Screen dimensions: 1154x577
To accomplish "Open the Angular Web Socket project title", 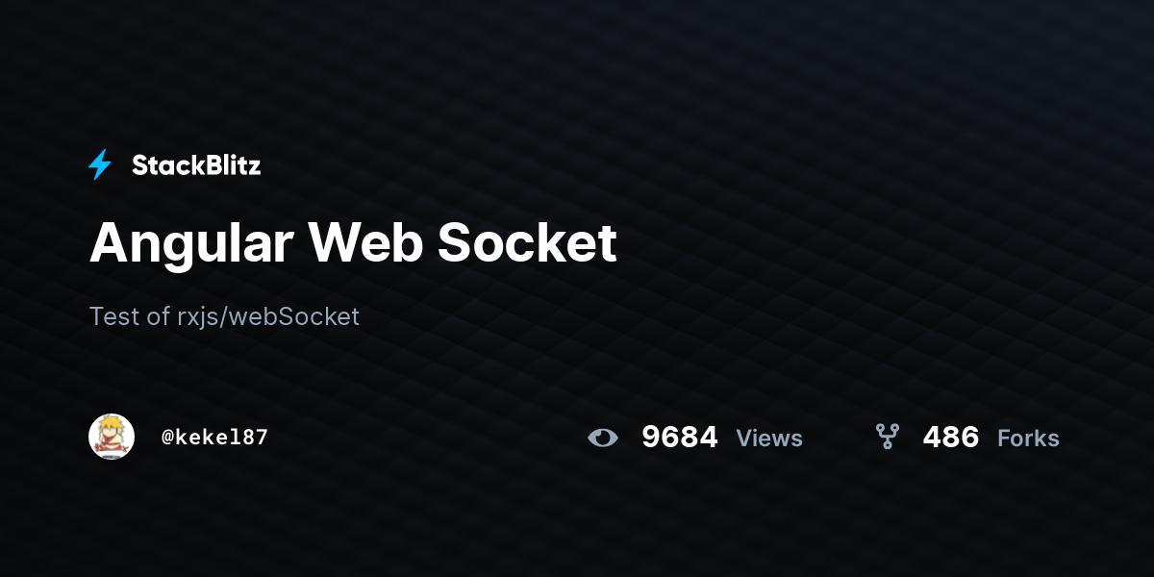I will 353,243.
